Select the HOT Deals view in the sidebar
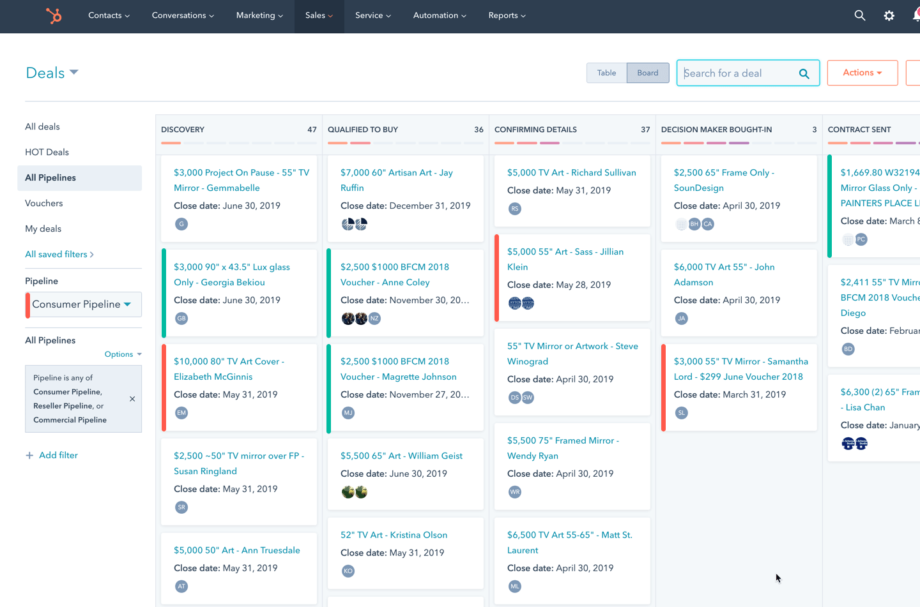This screenshot has width=920, height=607. coord(46,152)
